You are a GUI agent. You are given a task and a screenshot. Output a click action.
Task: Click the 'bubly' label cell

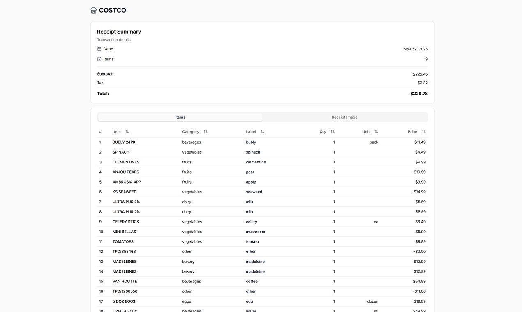251,142
